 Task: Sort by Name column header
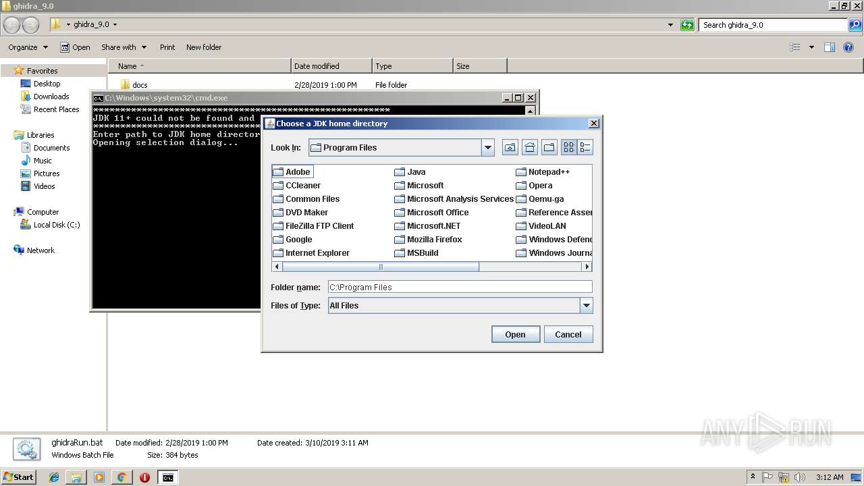[x=199, y=66]
